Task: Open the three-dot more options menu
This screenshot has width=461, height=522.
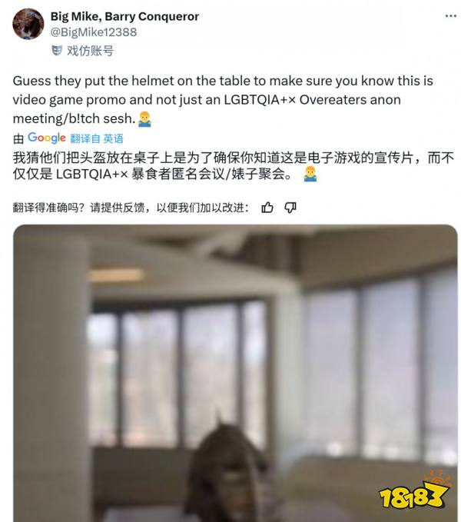Action: point(451,15)
